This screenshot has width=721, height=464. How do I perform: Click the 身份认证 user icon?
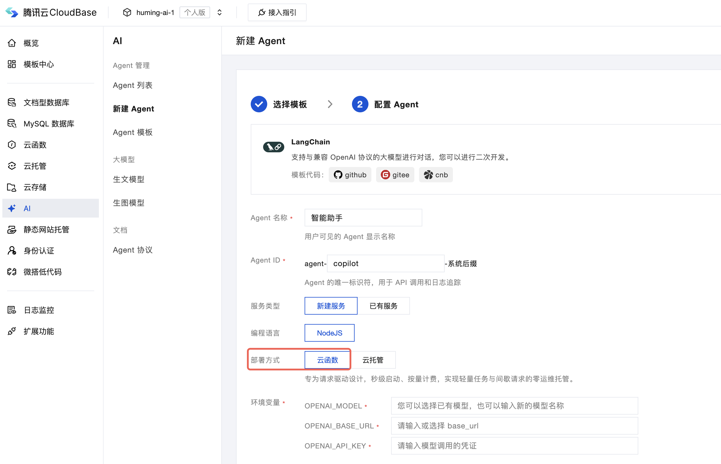[12, 251]
